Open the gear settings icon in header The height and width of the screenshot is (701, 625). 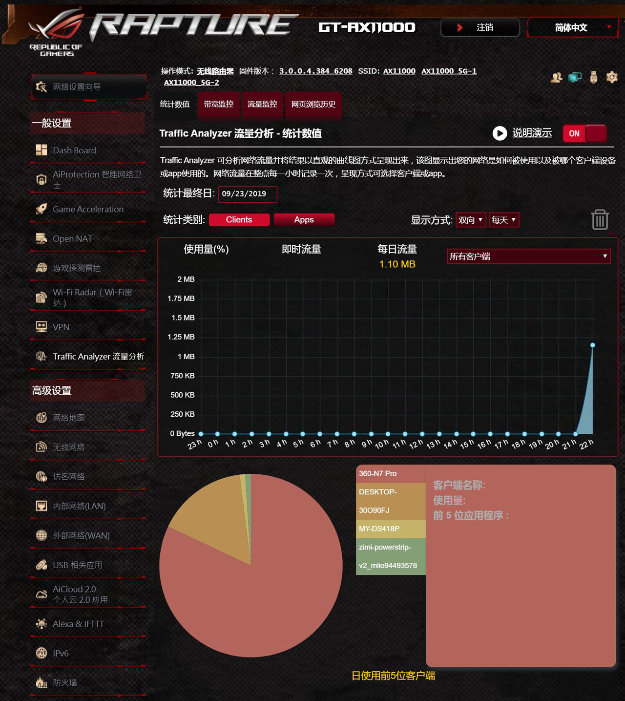[612, 77]
